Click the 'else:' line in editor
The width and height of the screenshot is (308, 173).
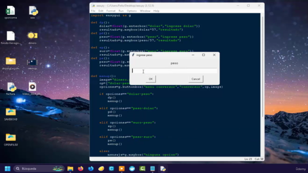104,151
